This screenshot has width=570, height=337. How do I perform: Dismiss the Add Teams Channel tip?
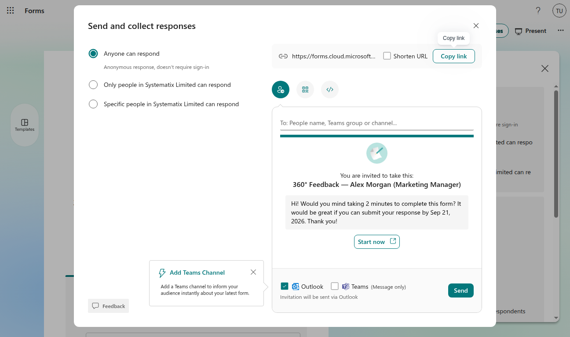pyautogui.click(x=253, y=272)
